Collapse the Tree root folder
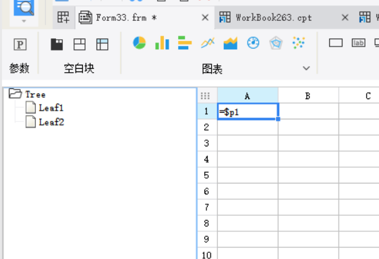 point(15,94)
